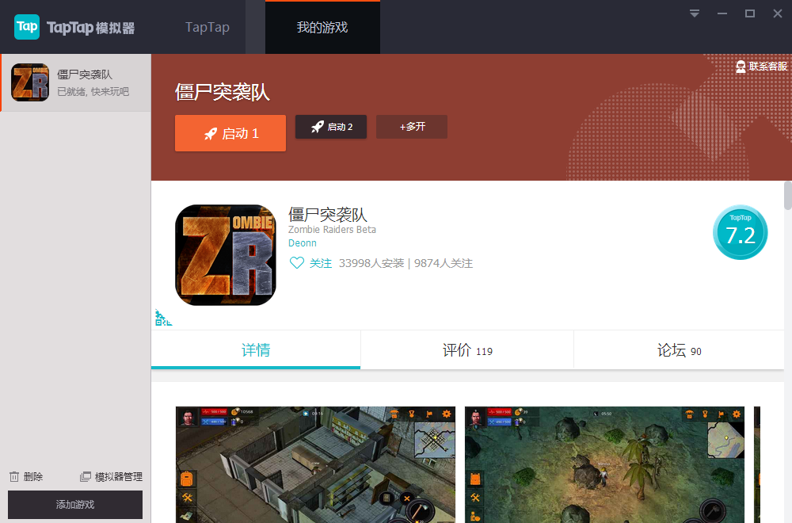Click the rocket icon on 启动 2
Viewport: 792px width, 523px height.
[x=318, y=127]
